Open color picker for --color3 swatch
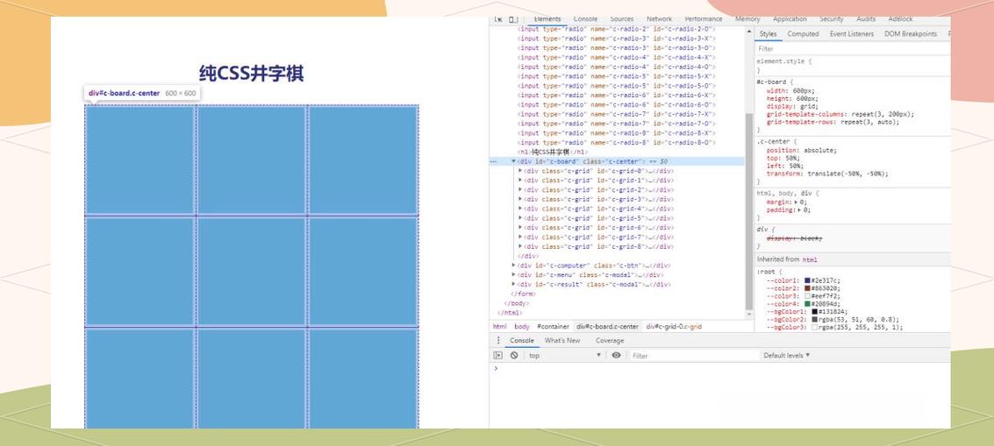Image resolution: width=994 pixels, height=446 pixels. point(808,296)
